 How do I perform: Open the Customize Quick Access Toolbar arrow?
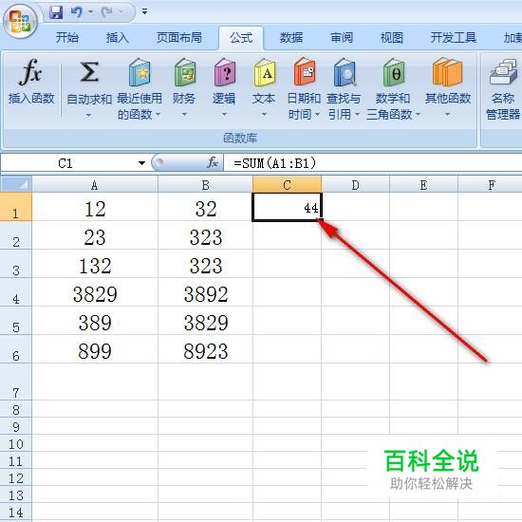(x=144, y=12)
